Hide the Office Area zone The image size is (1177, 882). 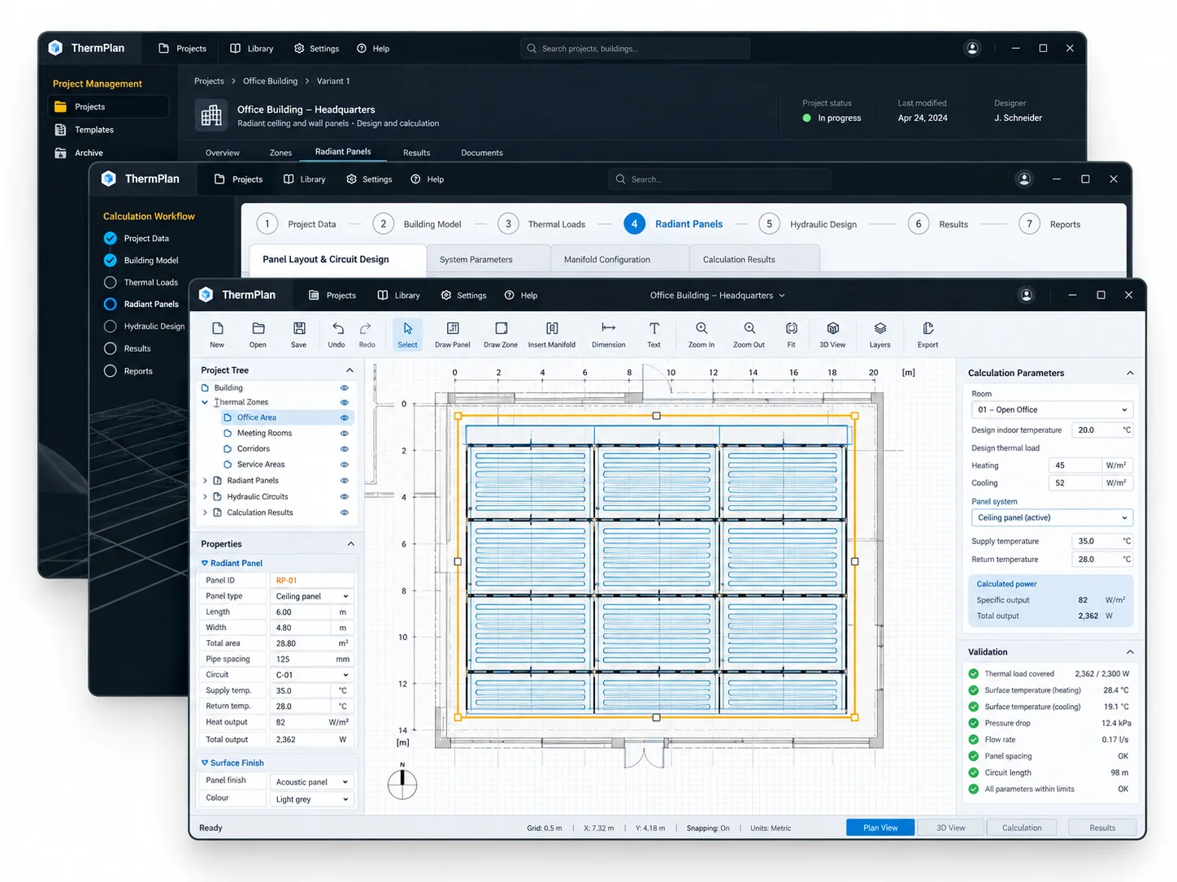coord(344,417)
